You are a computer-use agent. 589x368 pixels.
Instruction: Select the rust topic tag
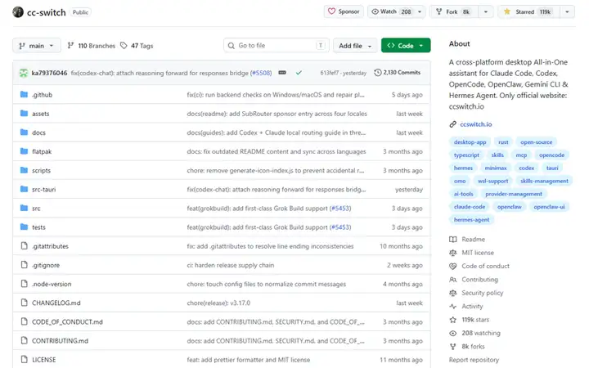click(503, 142)
